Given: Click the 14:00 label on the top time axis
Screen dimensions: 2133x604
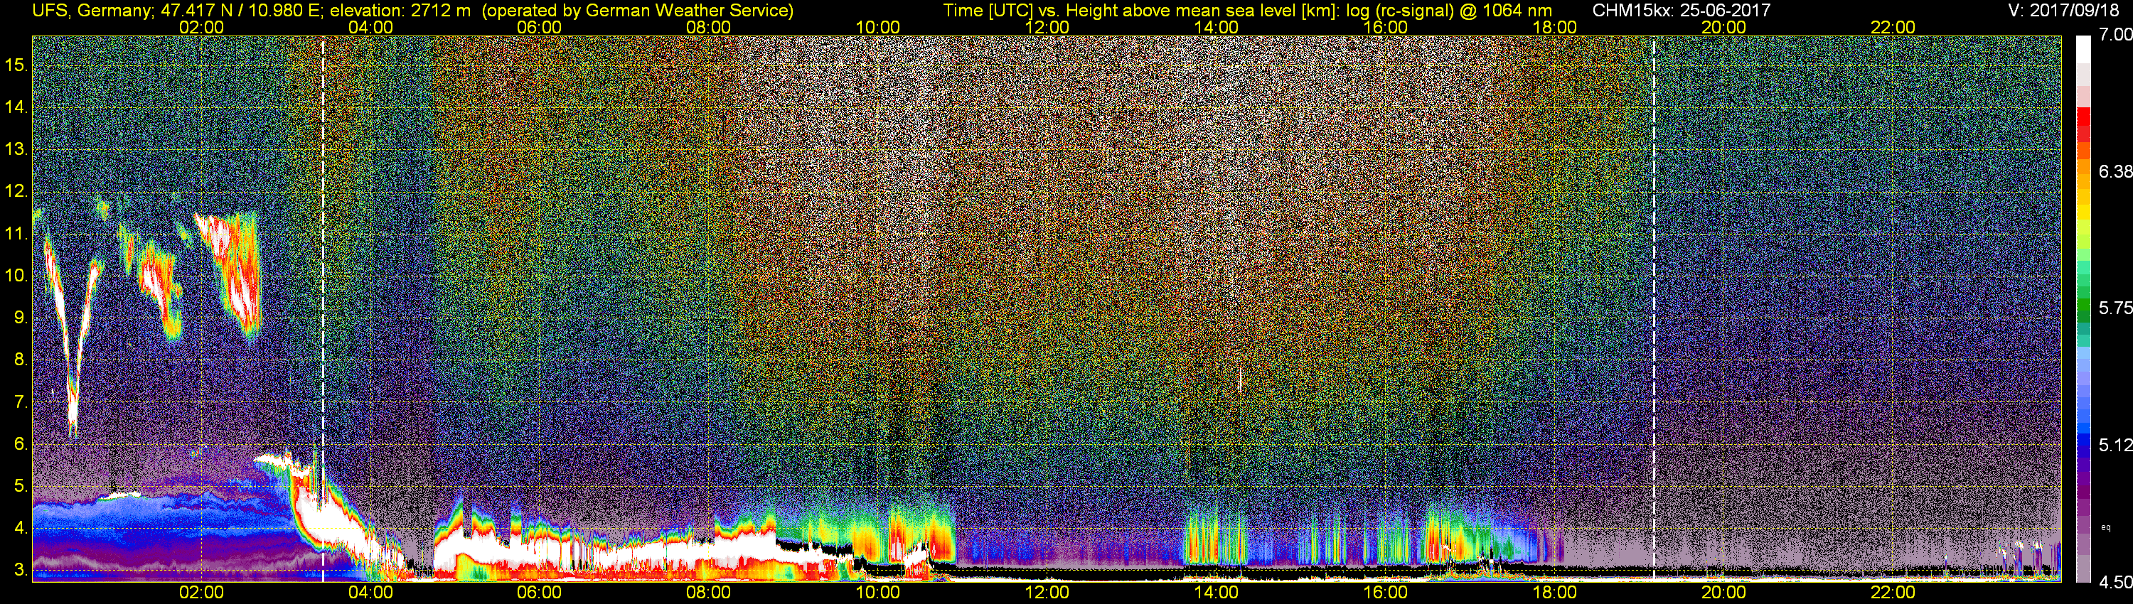Looking at the screenshot, I should point(1217,27).
